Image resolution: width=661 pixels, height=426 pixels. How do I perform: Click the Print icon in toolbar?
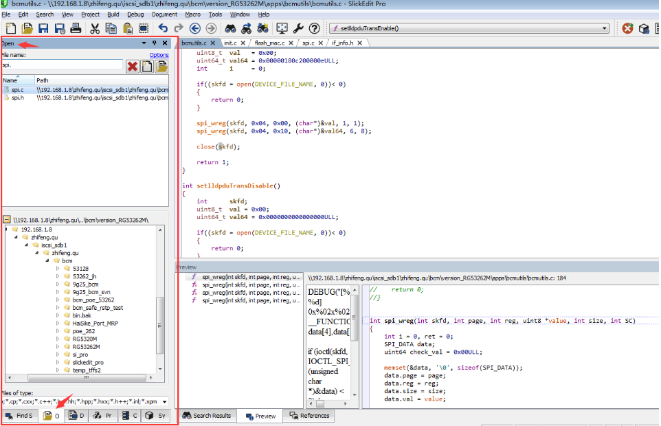point(76,28)
